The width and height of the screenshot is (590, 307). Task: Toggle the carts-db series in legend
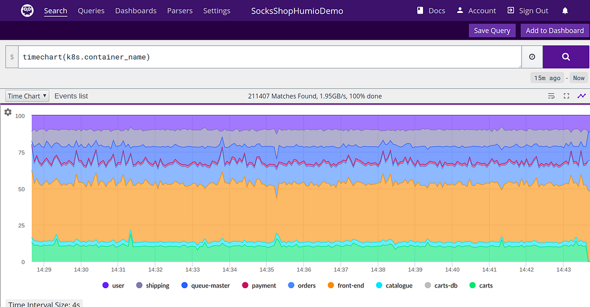coord(440,286)
